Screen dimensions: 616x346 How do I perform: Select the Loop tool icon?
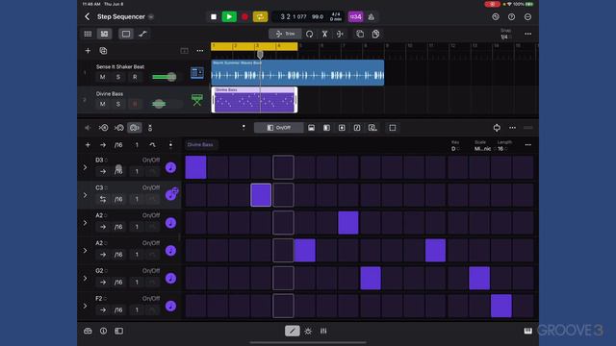tap(310, 34)
